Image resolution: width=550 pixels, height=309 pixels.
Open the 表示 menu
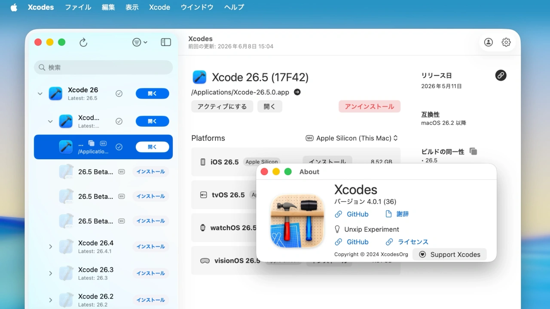132,7
